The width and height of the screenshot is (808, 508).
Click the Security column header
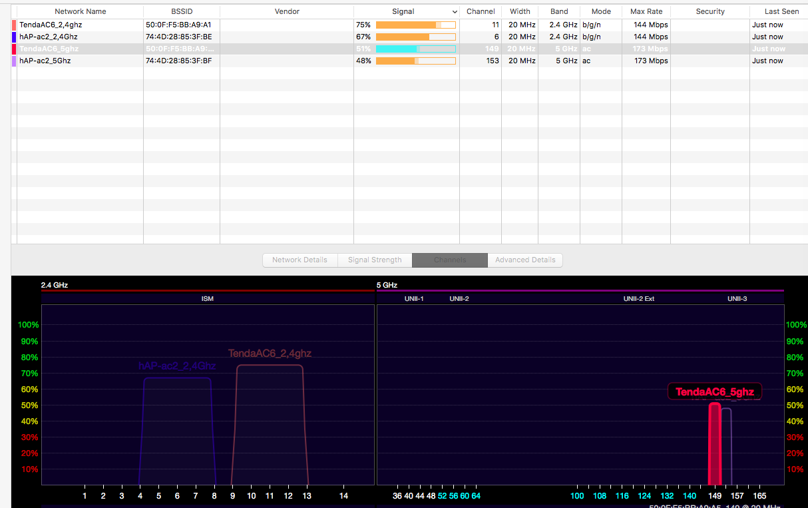point(709,11)
